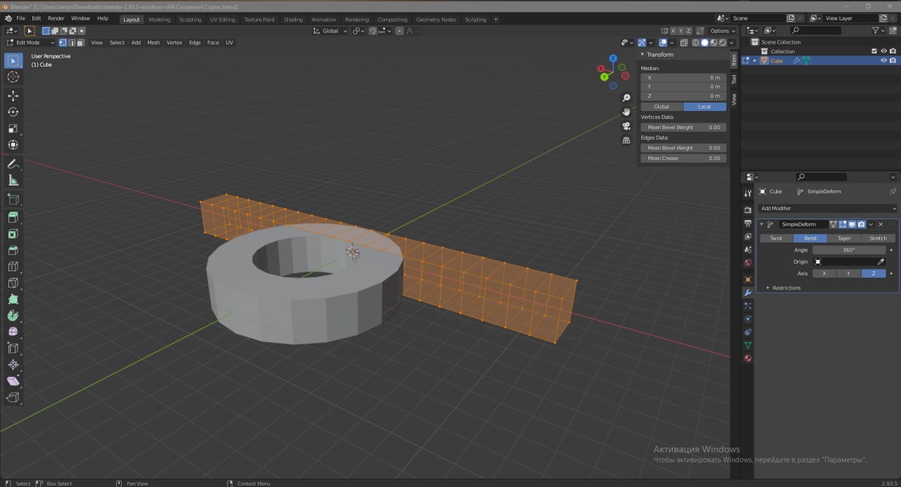Open the Edit Mode dropdown
The height and width of the screenshot is (487, 901).
tap(30, 42)
